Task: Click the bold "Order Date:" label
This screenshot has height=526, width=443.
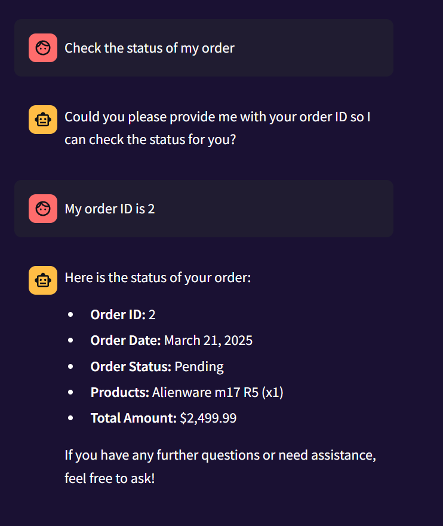Action: (125, 340)
